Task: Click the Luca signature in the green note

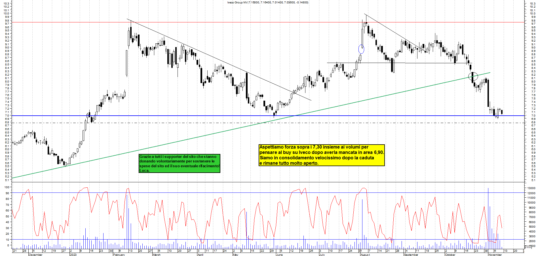Action: pyautogui.click(x=144, y=171)
